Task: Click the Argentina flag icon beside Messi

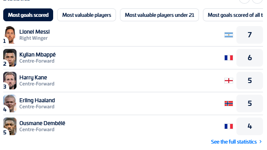Action: pos(229,35)
